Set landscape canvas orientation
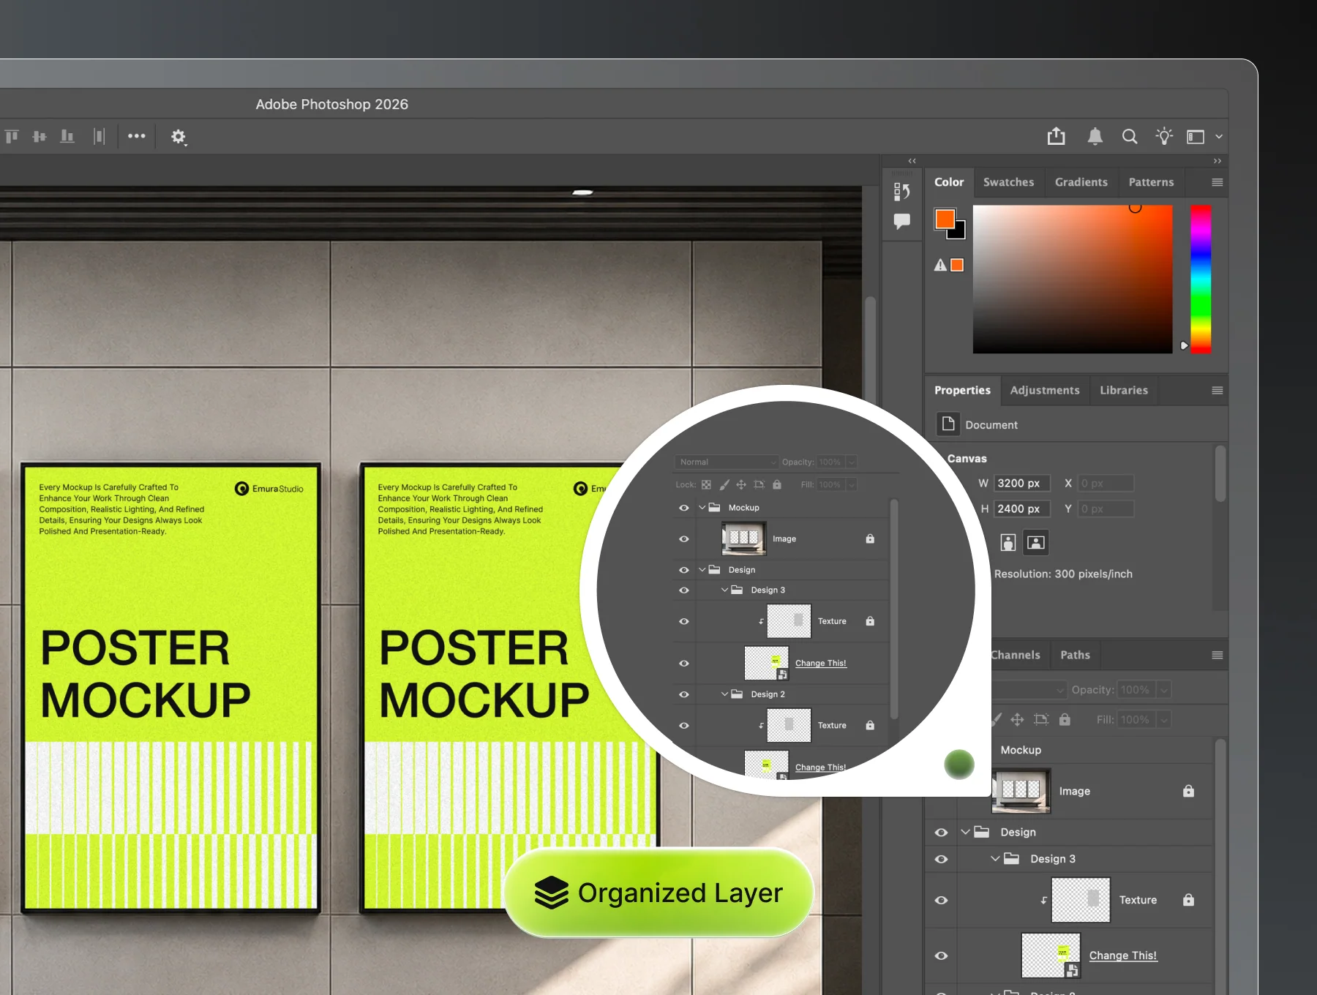 (x=1035, y=542)
